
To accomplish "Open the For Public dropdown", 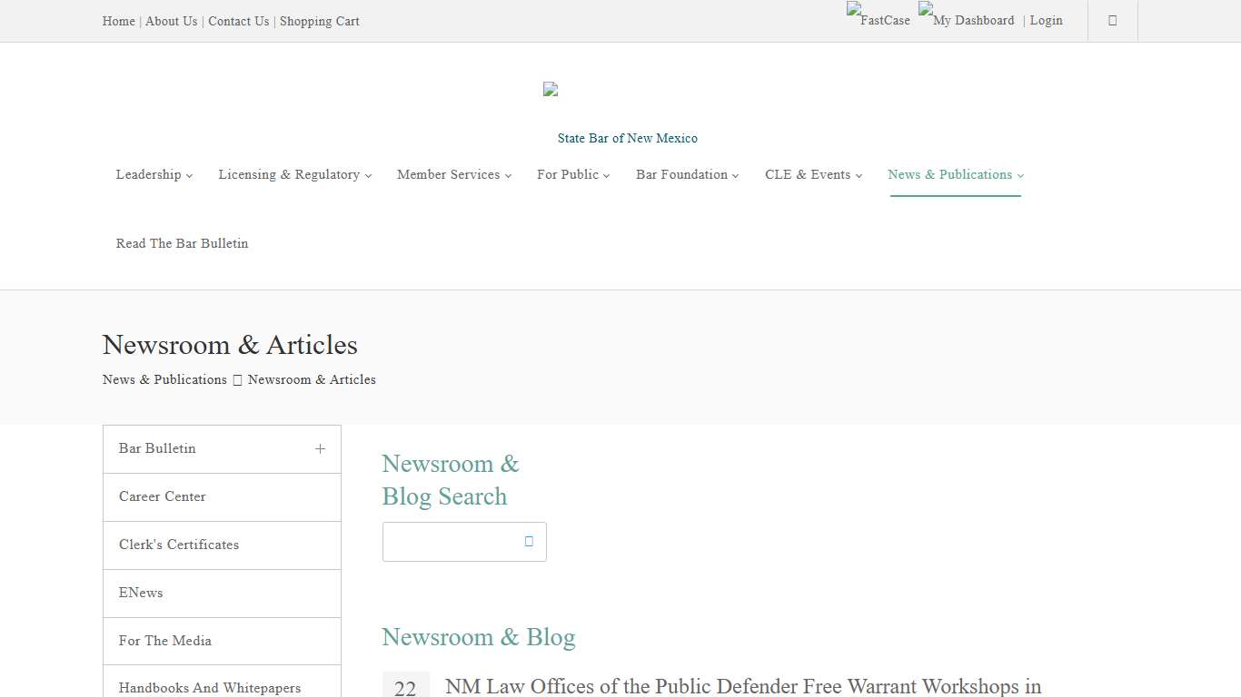I will click(x=572, y=174).
